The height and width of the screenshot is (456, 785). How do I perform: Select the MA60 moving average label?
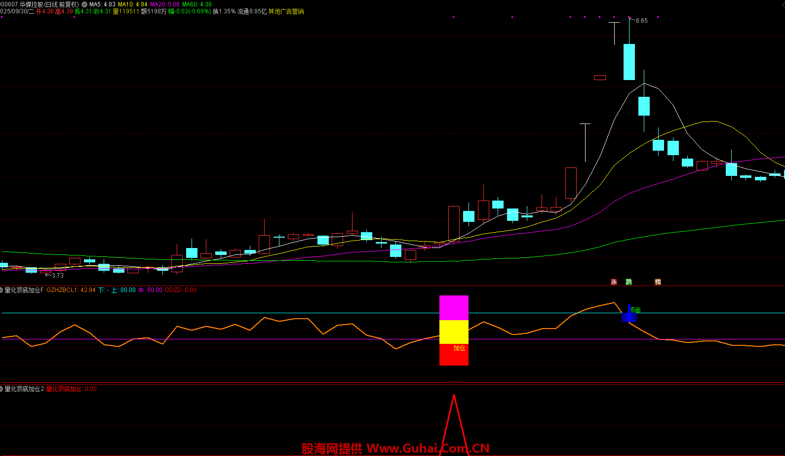click(197, 4)
